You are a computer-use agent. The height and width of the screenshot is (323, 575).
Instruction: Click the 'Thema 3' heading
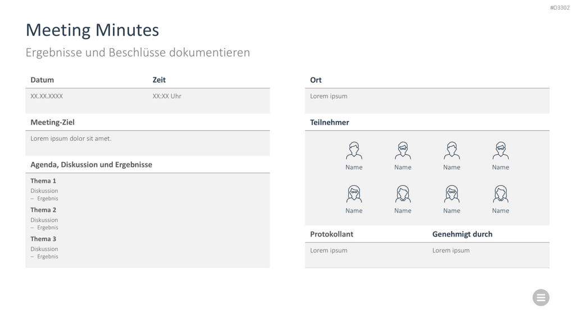click(43, 239)
